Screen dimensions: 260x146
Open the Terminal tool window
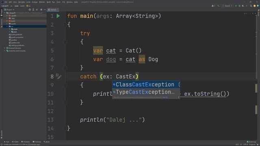click(37, 142)
